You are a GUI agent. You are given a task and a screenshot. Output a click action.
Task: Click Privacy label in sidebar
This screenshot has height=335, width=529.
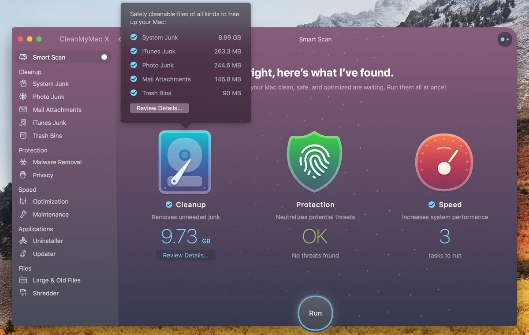(43, 175)
